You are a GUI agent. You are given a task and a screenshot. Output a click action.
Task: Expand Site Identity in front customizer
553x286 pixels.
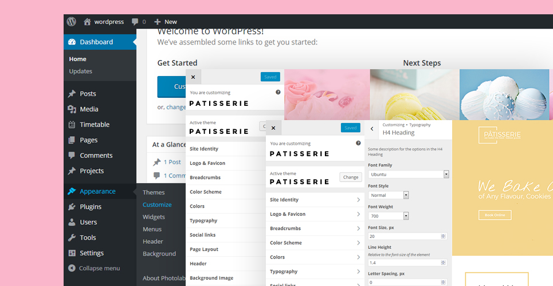315,200
